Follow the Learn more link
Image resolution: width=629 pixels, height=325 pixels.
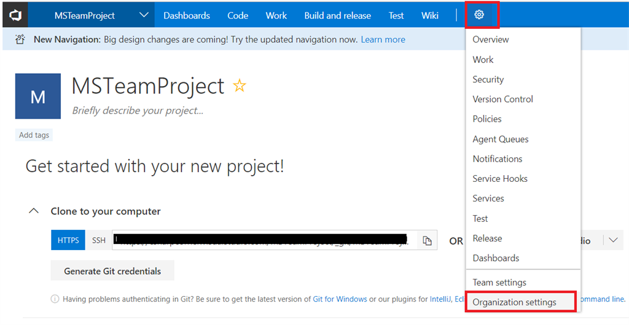click(383, 39)
